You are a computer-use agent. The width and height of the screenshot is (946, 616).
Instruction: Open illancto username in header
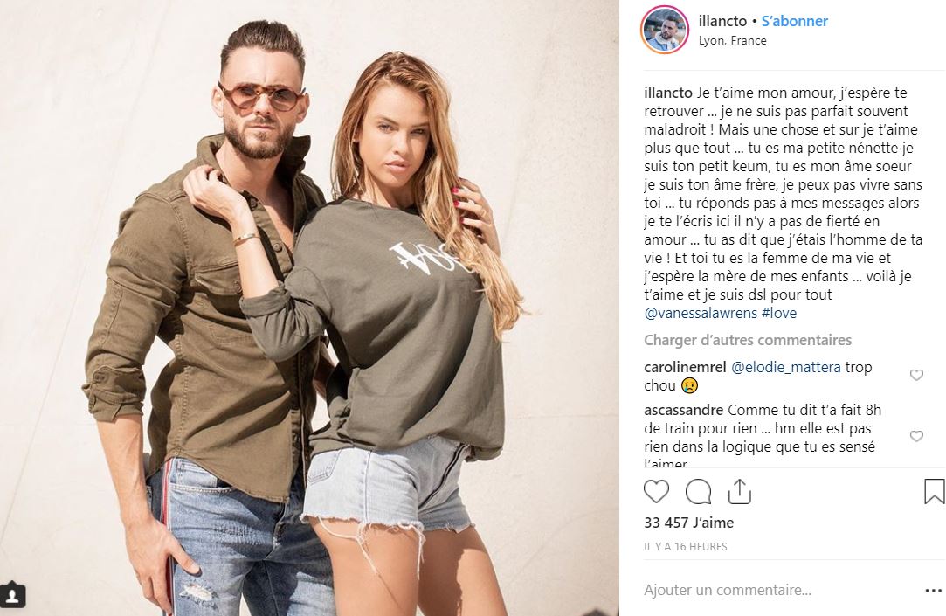coord(722,21)
